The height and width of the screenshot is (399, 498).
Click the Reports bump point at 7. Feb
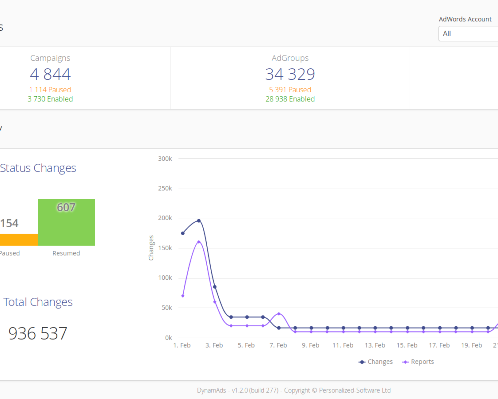point(279,314)
